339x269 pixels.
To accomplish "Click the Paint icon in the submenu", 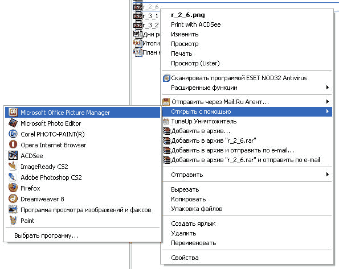I will point(13,220).
